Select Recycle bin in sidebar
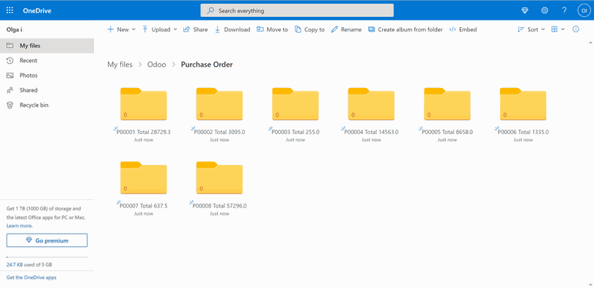 point(47,105)
